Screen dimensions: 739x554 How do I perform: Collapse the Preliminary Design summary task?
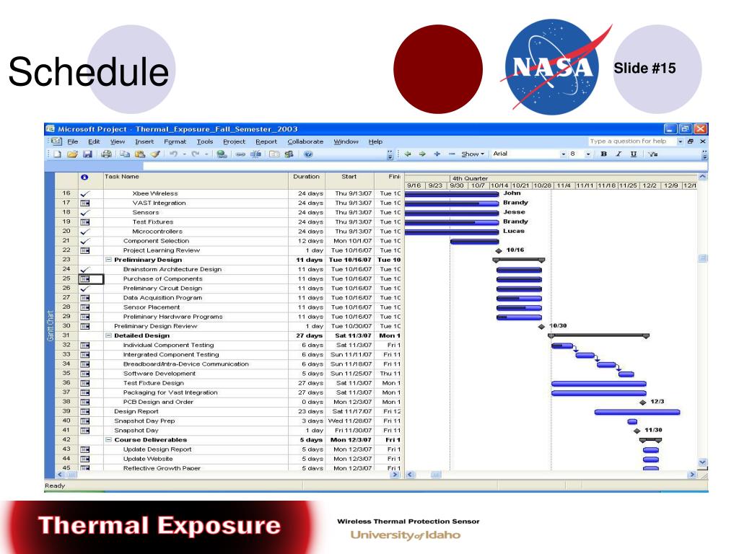pos(108,260)
